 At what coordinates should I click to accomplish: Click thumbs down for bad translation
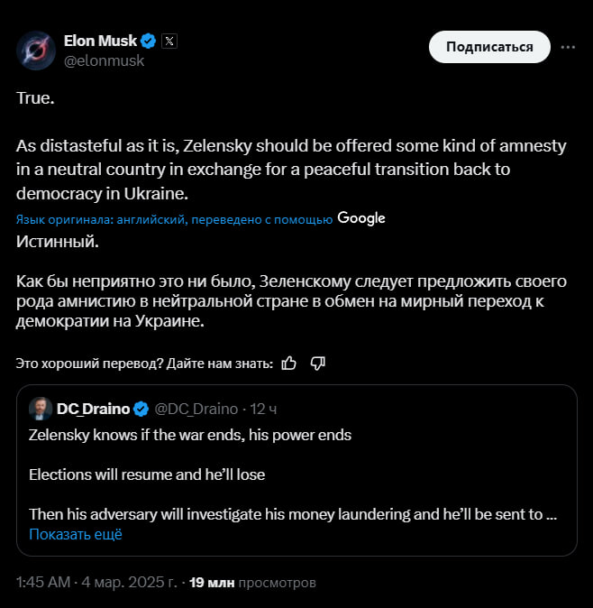click(317, 363)
